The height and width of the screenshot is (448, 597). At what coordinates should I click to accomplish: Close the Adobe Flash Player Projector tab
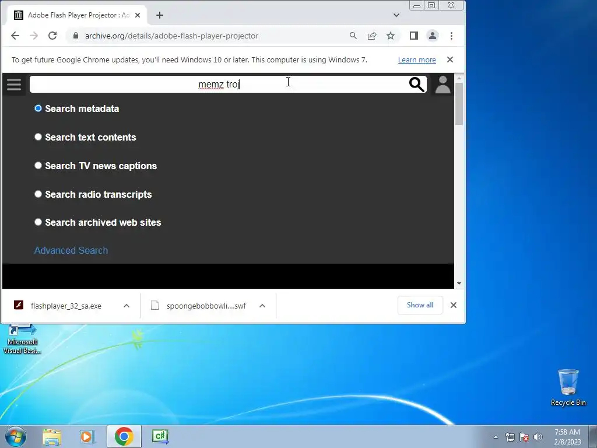tap(138, 15)
